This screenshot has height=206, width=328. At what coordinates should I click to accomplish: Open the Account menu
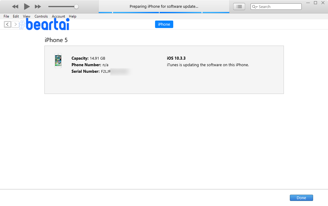58,16
